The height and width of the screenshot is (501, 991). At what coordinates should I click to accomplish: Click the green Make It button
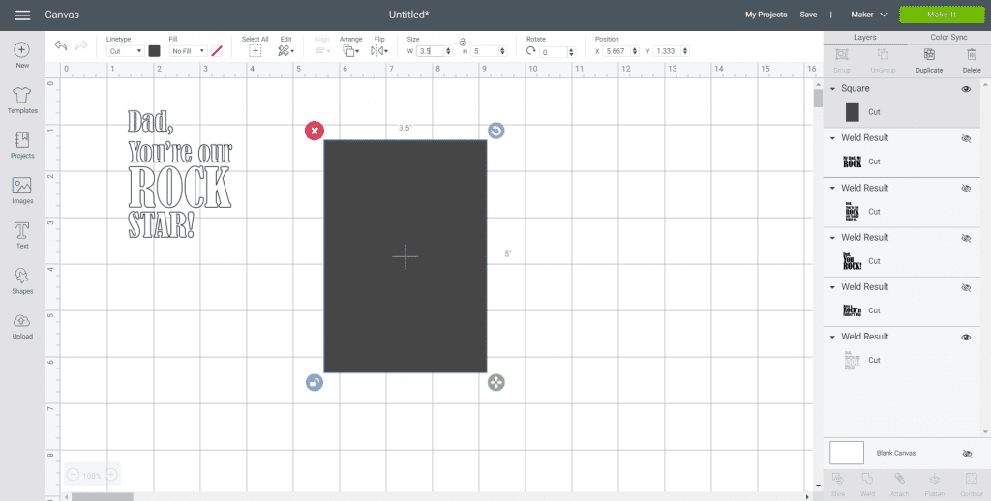coord(942,15)
